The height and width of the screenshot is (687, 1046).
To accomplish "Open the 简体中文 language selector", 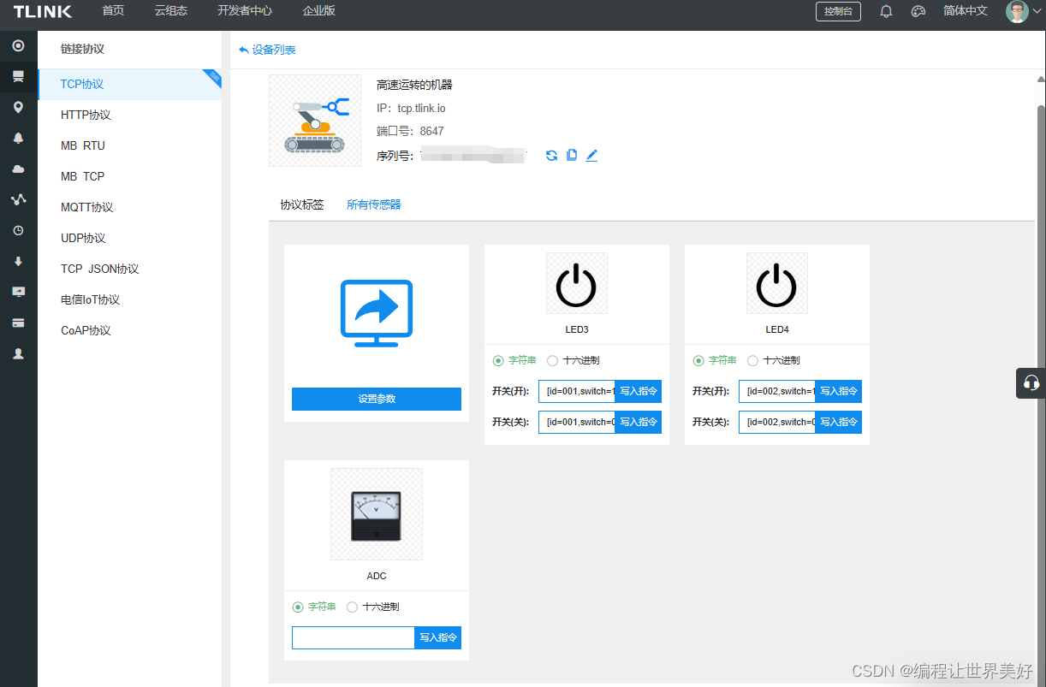I will [966, 11].
